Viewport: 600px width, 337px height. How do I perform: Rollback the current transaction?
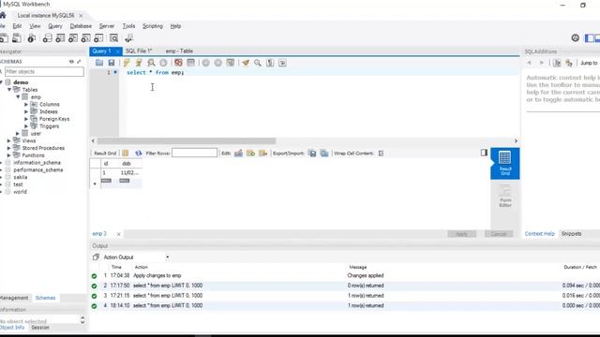(218, 63)
